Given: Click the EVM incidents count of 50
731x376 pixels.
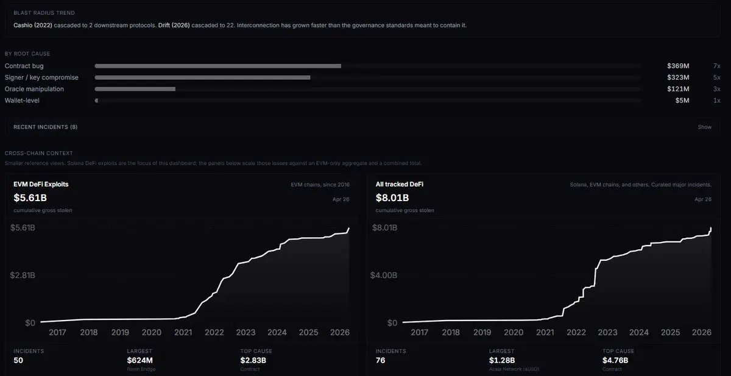Looking at the screenshot, I should point(19,361).
